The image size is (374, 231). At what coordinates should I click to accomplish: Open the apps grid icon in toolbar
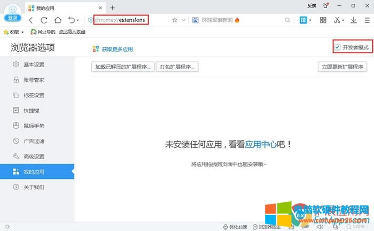click(323, 20)
